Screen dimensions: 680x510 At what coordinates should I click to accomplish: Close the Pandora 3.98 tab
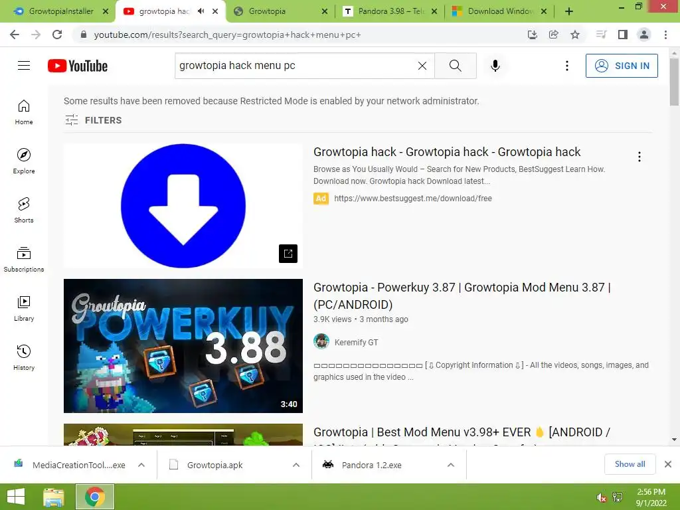coord(434,12)
